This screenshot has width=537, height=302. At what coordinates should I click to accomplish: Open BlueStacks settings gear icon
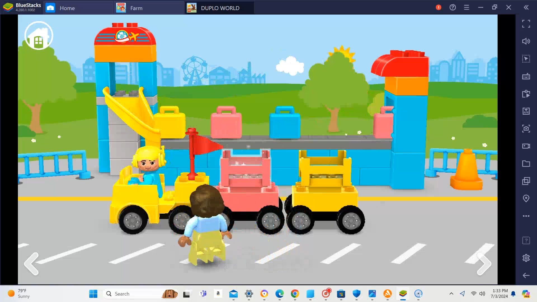click(x=526, y=258)
